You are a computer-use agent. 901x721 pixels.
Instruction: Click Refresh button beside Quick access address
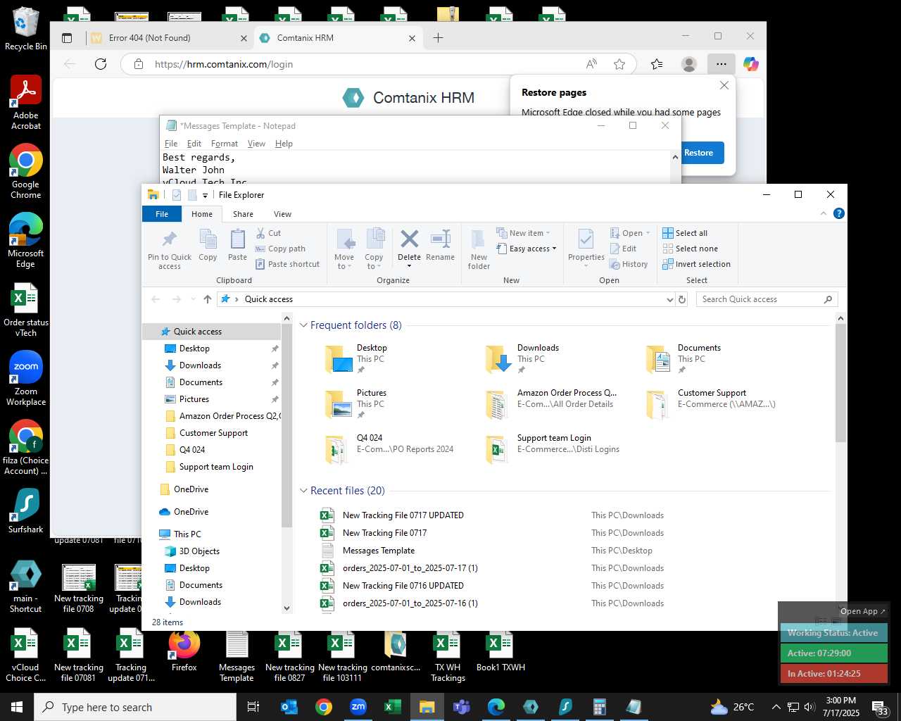(x=681, y=299)
